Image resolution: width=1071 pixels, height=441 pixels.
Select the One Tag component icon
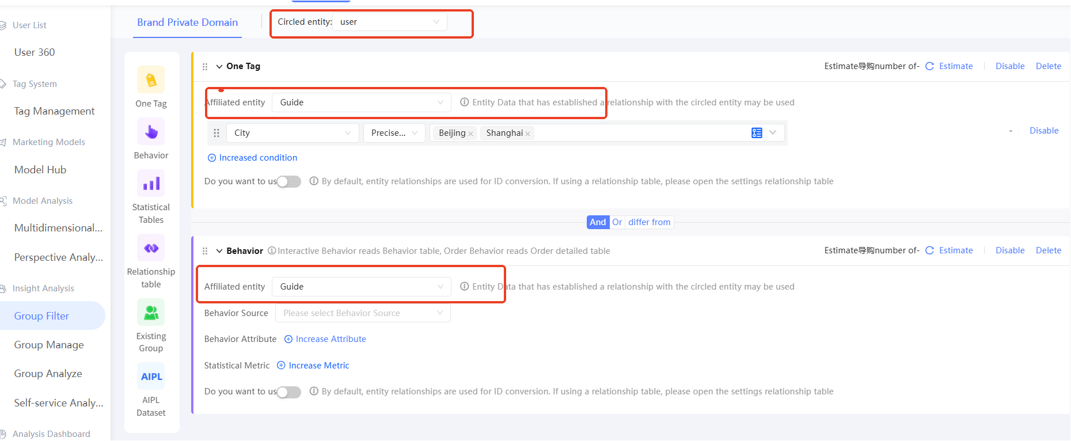point(151,79)
